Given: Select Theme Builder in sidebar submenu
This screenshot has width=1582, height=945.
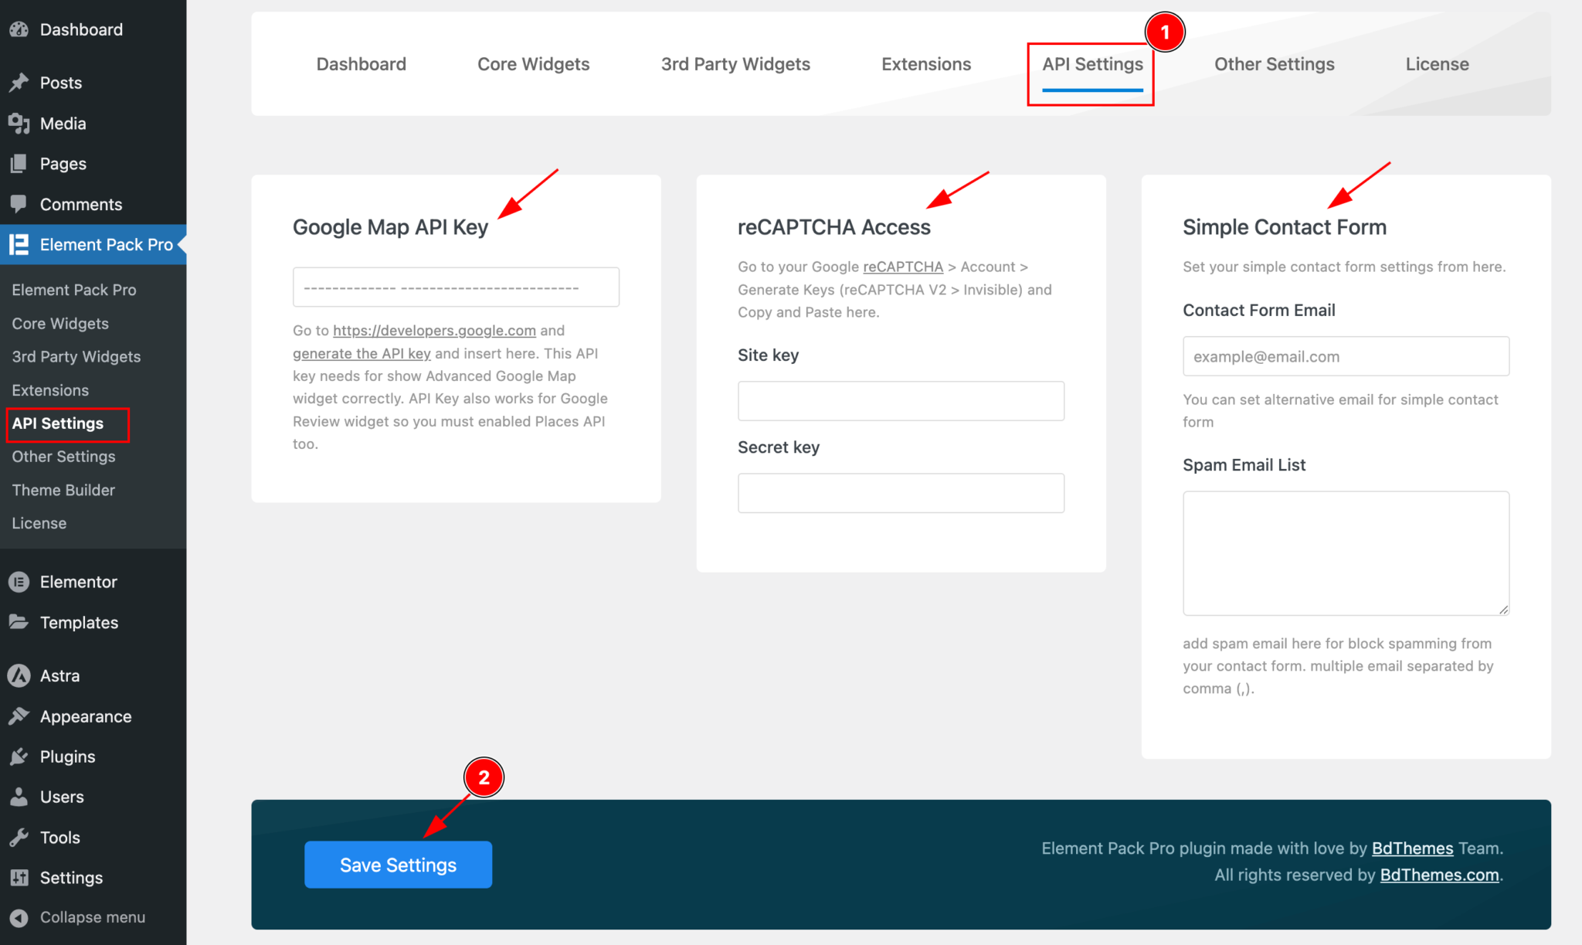Looking at the screenshot, I should [x=63, y=490].
